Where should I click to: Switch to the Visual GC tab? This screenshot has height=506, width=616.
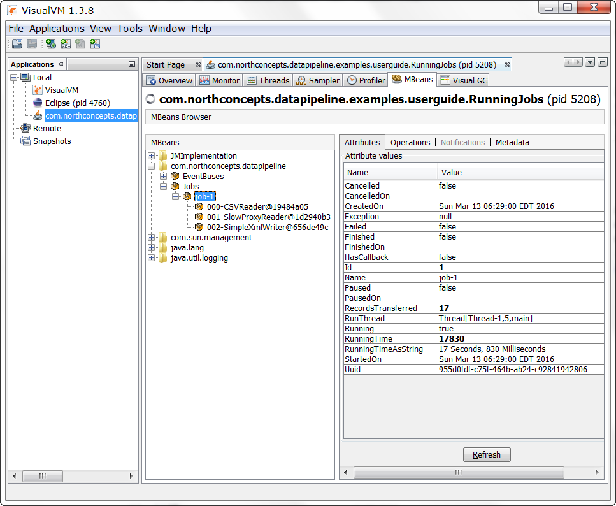click(464, 80)
